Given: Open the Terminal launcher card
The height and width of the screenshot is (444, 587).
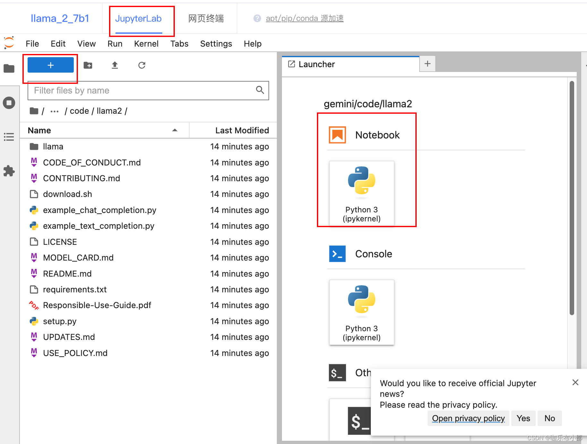Looking at the screenshot, I should coord(350,420).
